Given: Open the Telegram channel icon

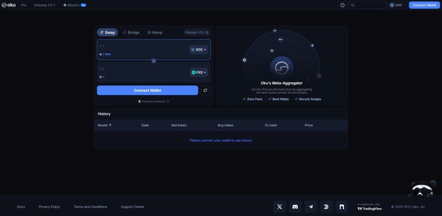Looking at the screenshot, I should point(311,206).
